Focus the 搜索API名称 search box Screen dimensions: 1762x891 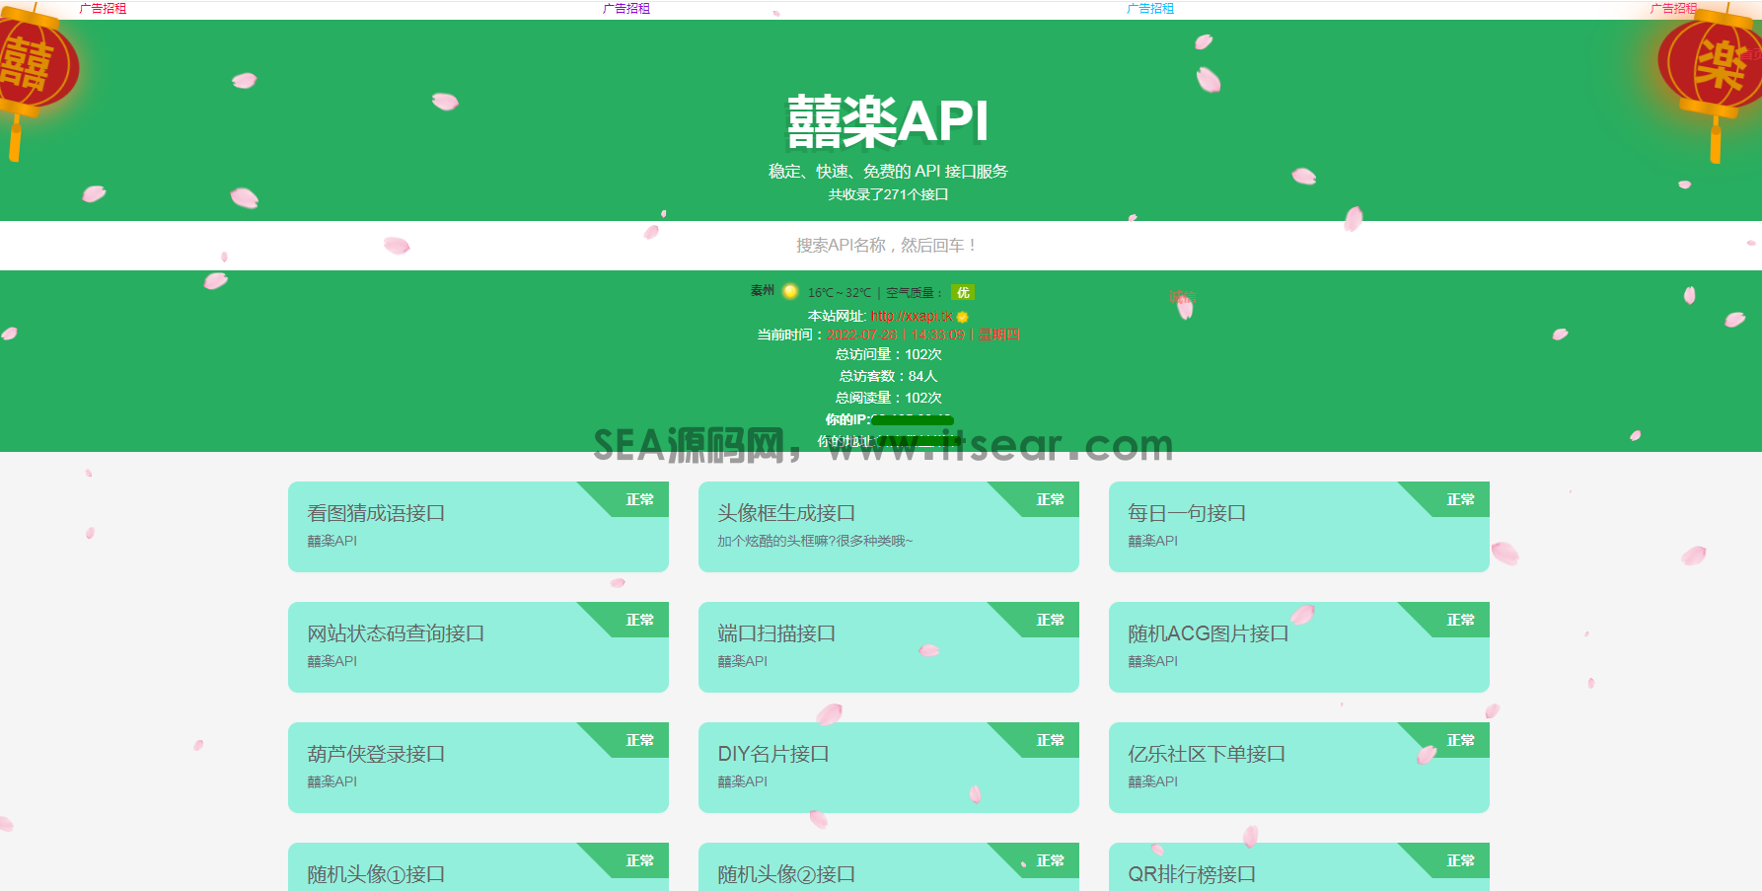tap(881, 245)
